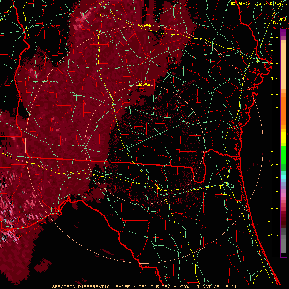Click the light peach swatch near 8.2
The width and height of the screenshot is (289, 289).
(x=284, y=64)
